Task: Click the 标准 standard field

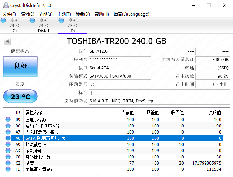Action: pyautogui.click(x=159, y=93)
